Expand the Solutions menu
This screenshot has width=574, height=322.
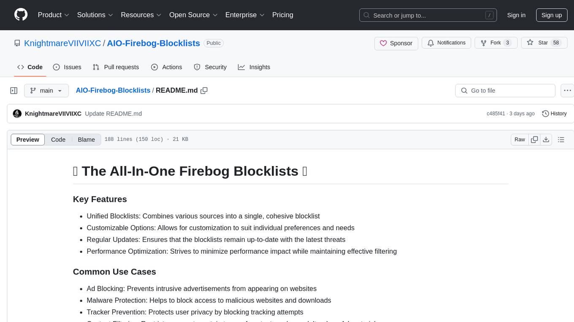[95, 15]
